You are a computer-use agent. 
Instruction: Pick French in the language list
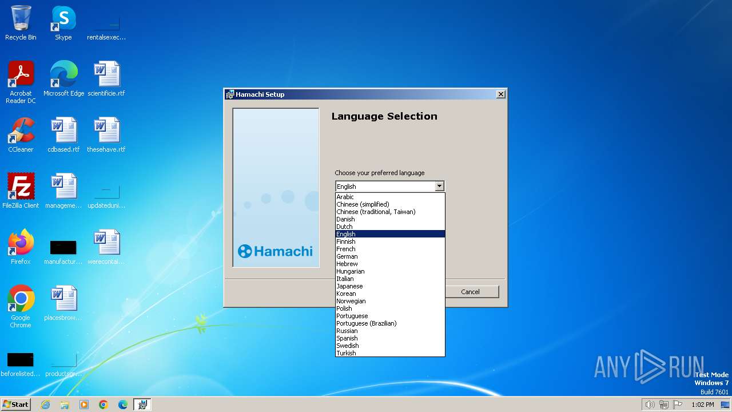click(x=390, y=249)
